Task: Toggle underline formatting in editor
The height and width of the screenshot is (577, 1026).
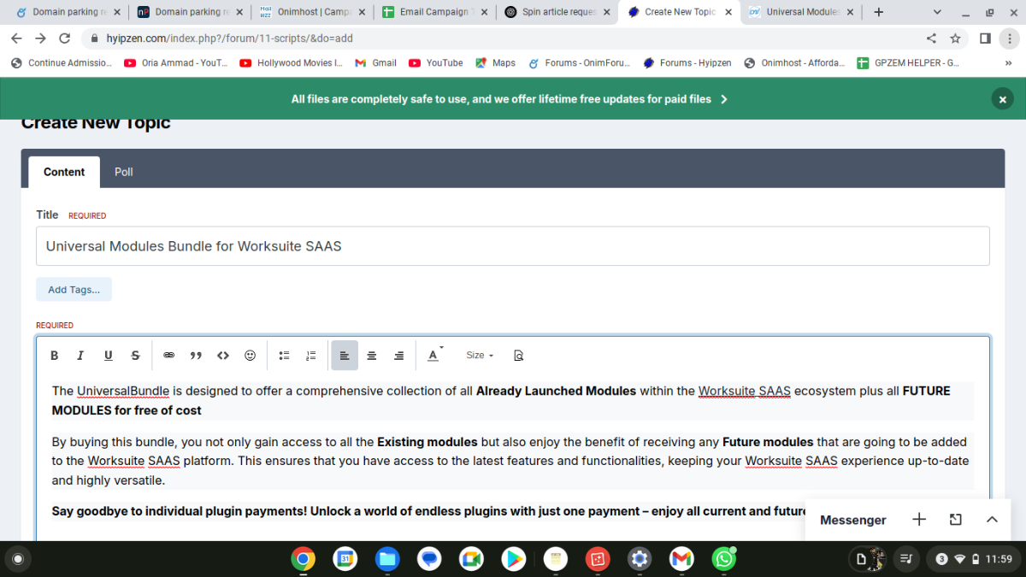Action: click(x=108, y=356)
